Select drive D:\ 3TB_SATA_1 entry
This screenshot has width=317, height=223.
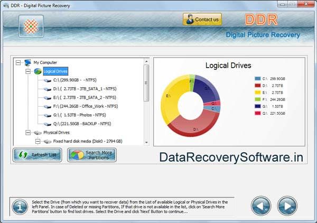85,89
